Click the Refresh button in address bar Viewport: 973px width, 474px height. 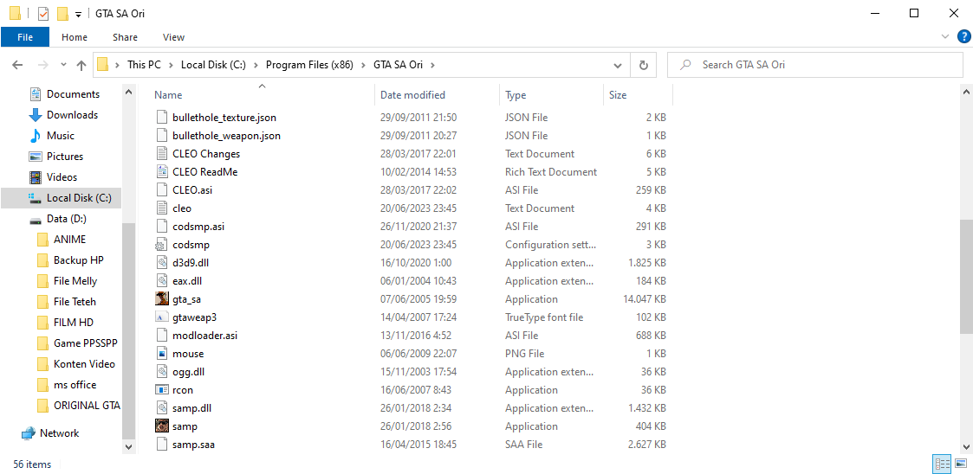(x=644, y=64)
